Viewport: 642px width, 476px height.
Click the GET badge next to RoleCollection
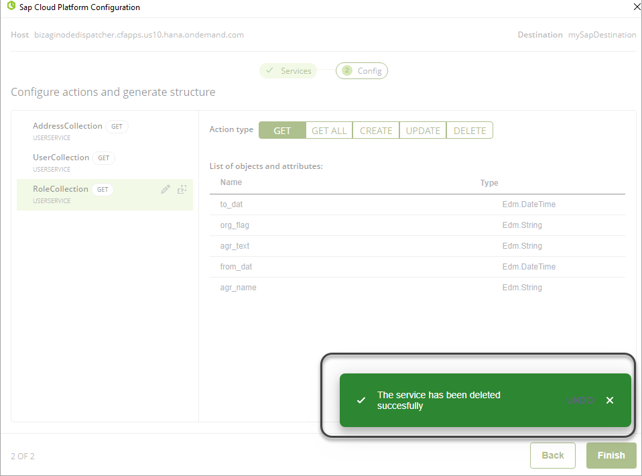103,190
